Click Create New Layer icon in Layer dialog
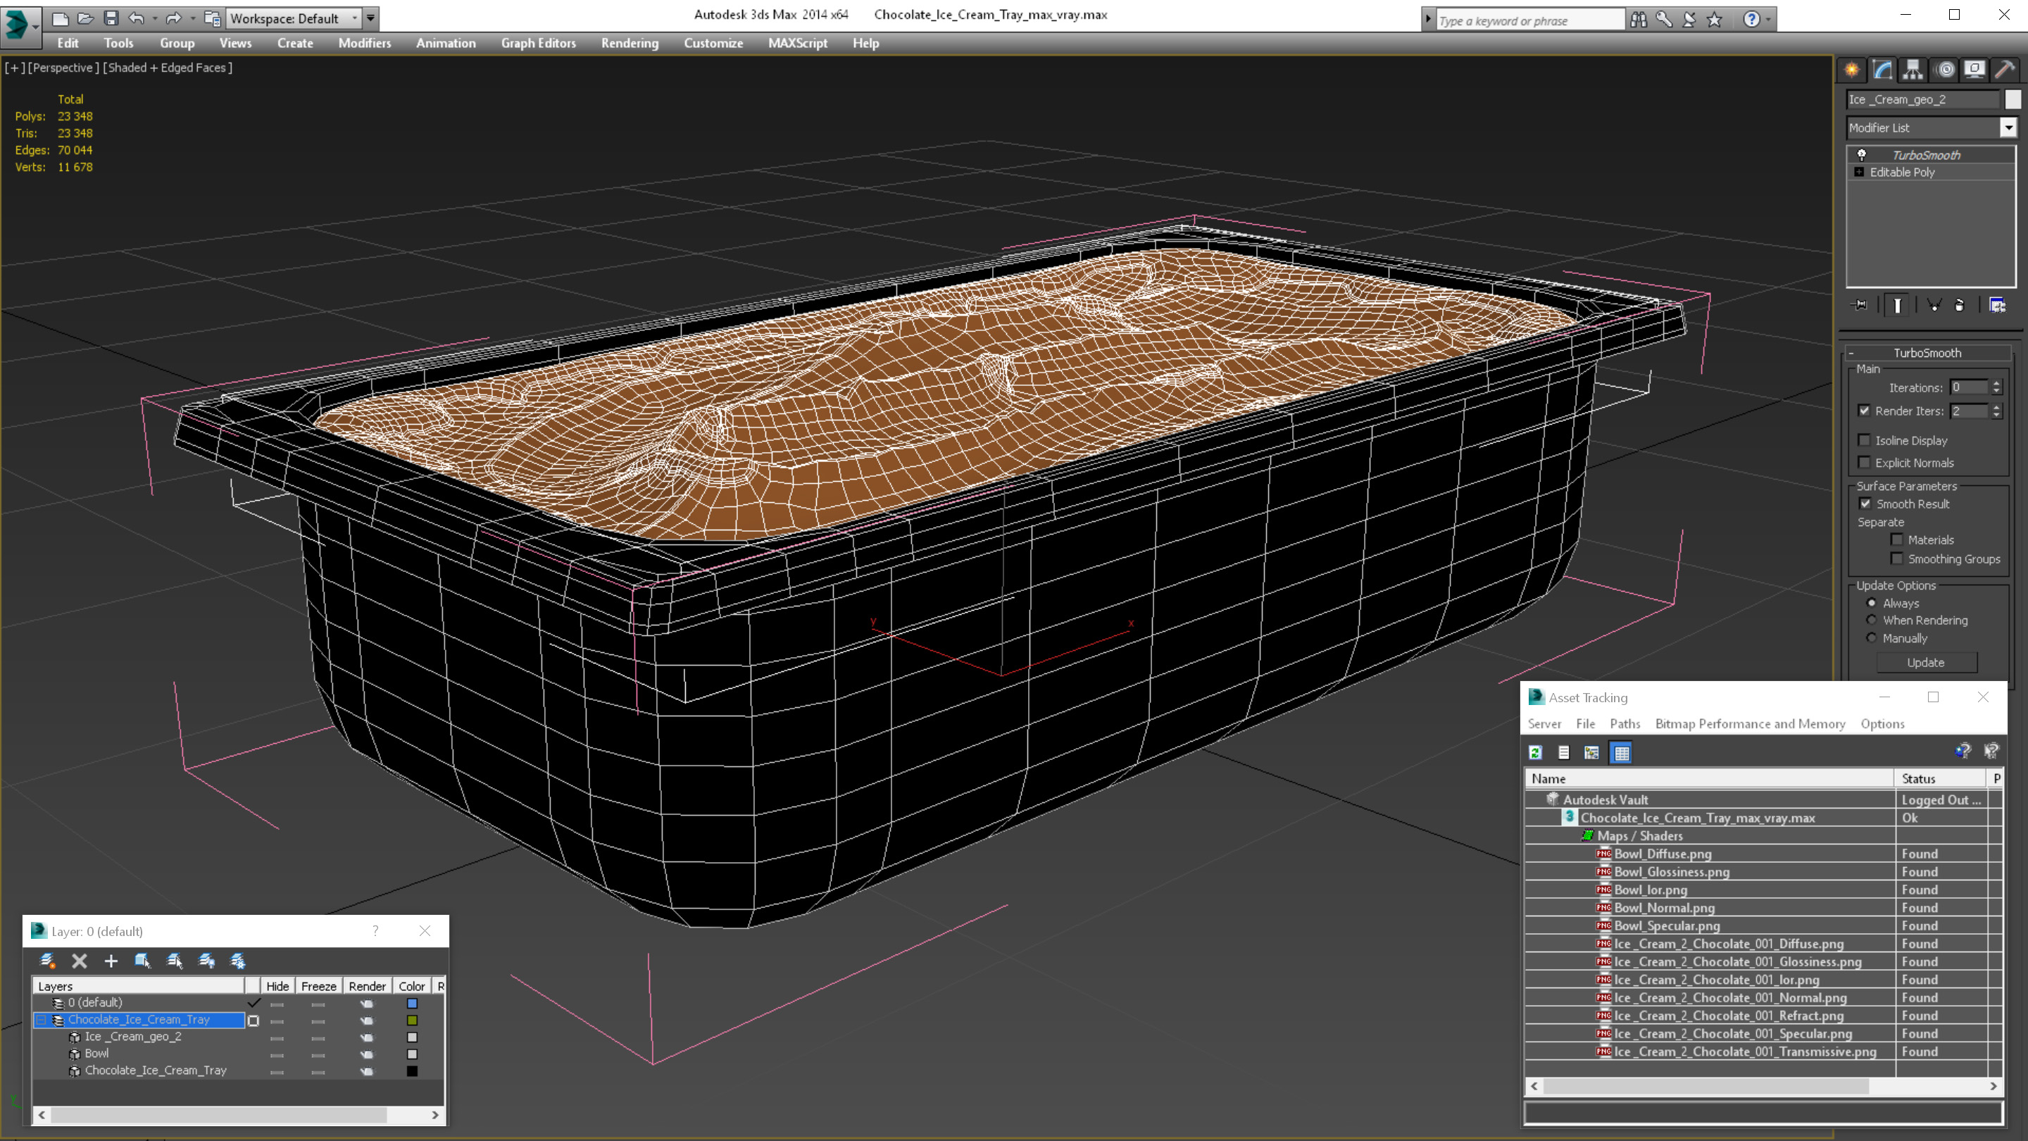Screen dimensions: 2028x1141 [x=47, y=961]
